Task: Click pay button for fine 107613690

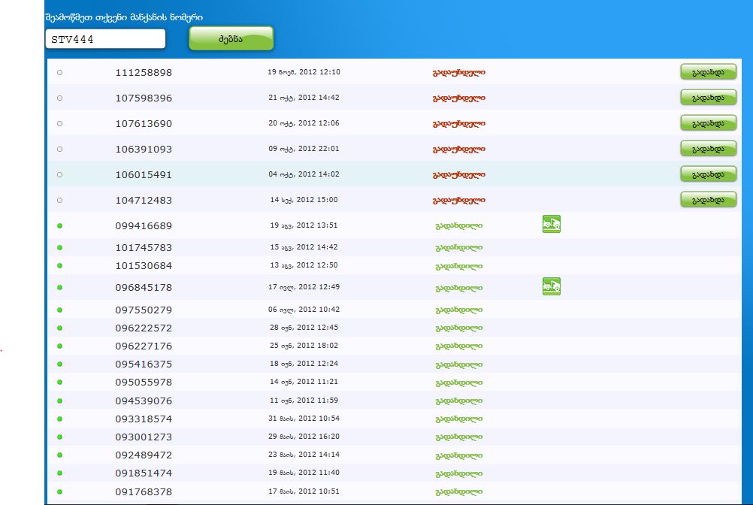Action: [x=709, y=123]
